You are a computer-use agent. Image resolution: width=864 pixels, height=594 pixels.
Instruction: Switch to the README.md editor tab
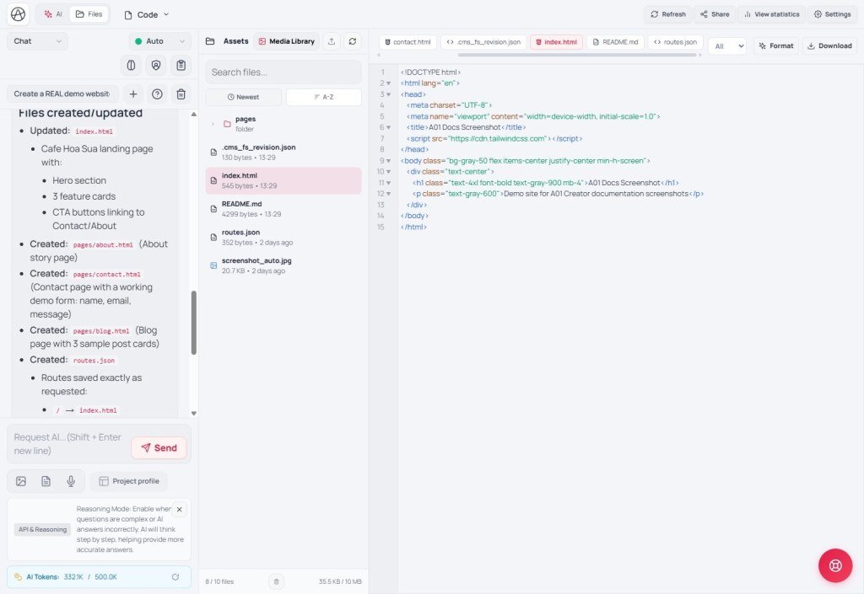pyautogui.click(x=615, y=42)
